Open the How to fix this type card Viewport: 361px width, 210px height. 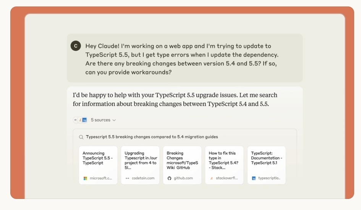[x=224, y=165]
